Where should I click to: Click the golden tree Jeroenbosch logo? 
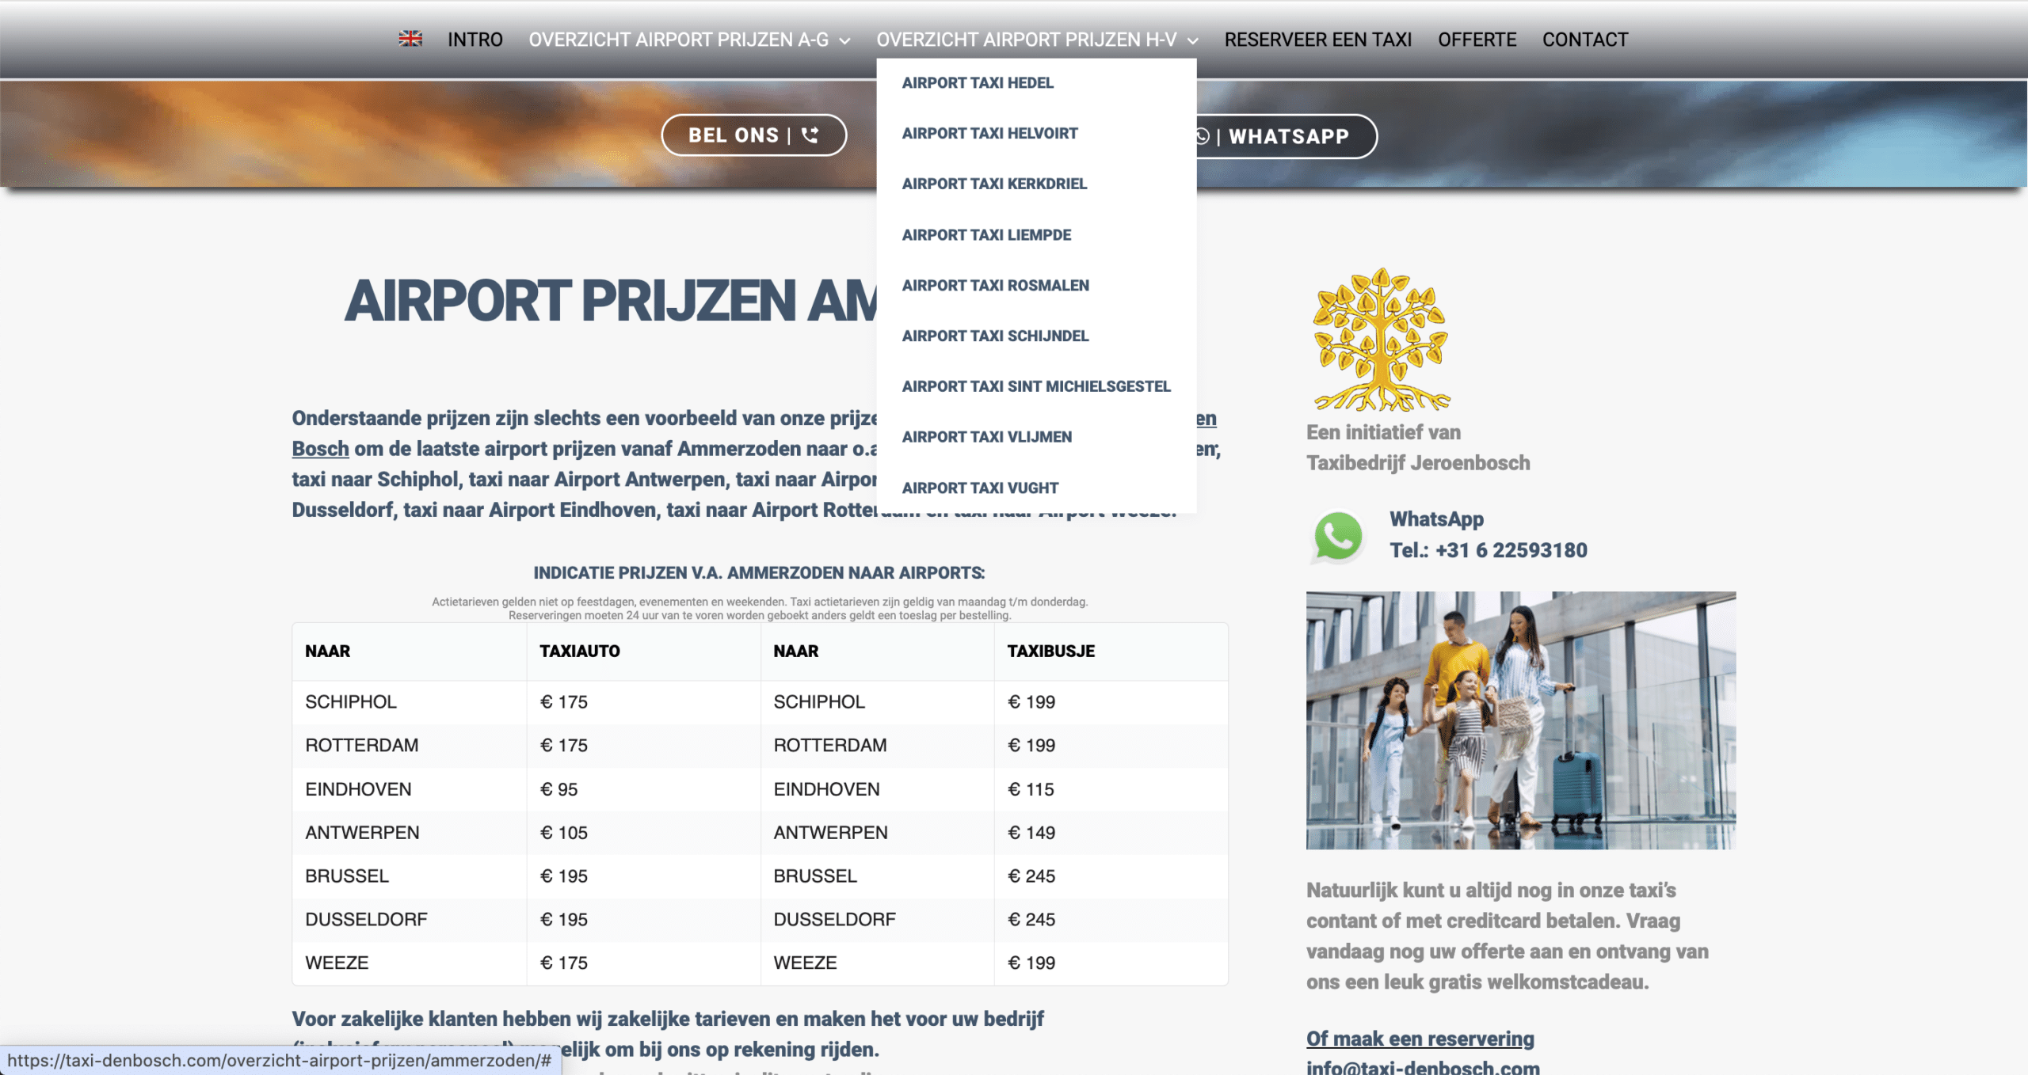coord(1381,340)
